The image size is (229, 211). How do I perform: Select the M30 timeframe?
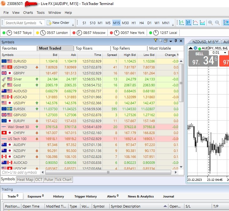click(x=125, y=23)
